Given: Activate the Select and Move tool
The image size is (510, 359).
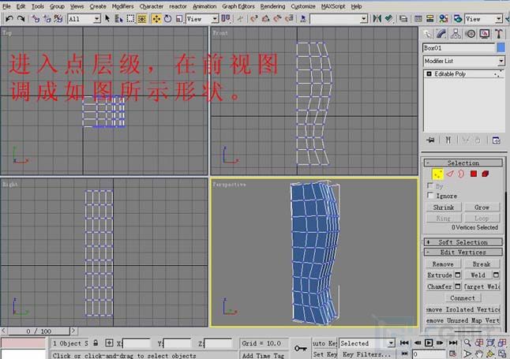Looking at the screenshot, I should tap(156, 19).
